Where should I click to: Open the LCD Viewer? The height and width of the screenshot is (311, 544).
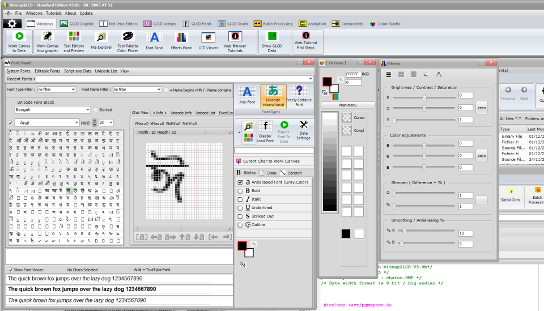click(208, 41)
